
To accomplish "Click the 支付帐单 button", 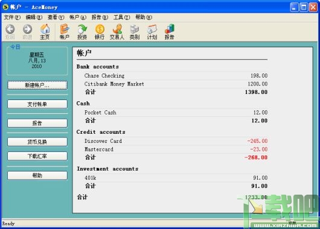I will 37,104.
